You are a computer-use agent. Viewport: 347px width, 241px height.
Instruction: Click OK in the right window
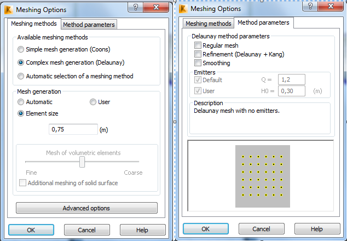pyautogui.click(x=206, y=229)
